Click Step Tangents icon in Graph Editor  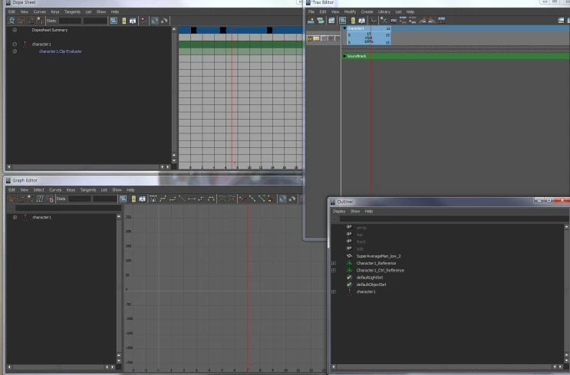pos(201,199)
